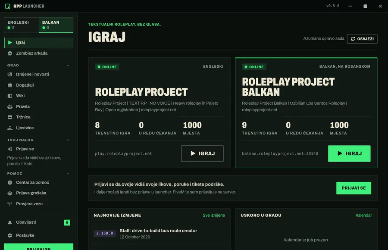Click version tag 2.158.0
This screenshot has height=250, width=388.
click(x=105, y=234)
